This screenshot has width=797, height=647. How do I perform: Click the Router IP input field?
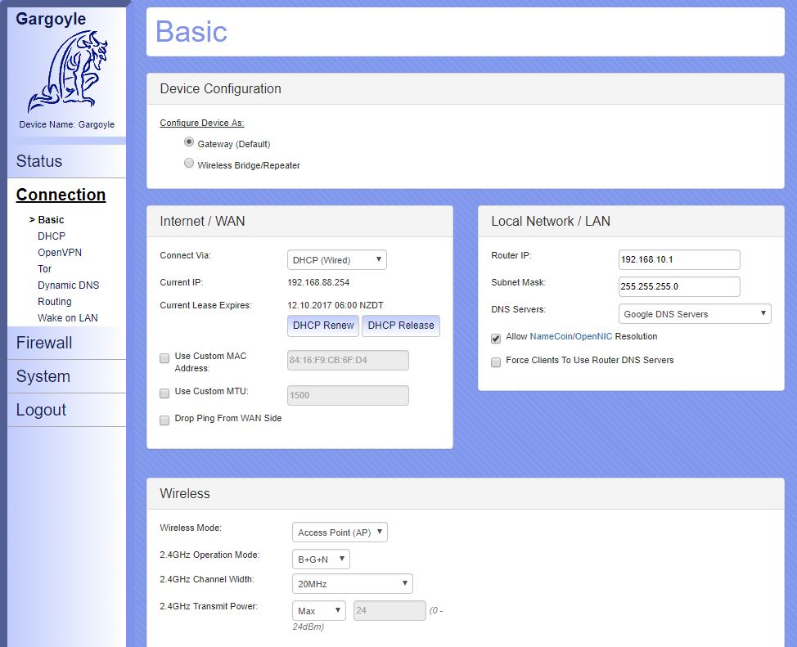pos(678,260)
